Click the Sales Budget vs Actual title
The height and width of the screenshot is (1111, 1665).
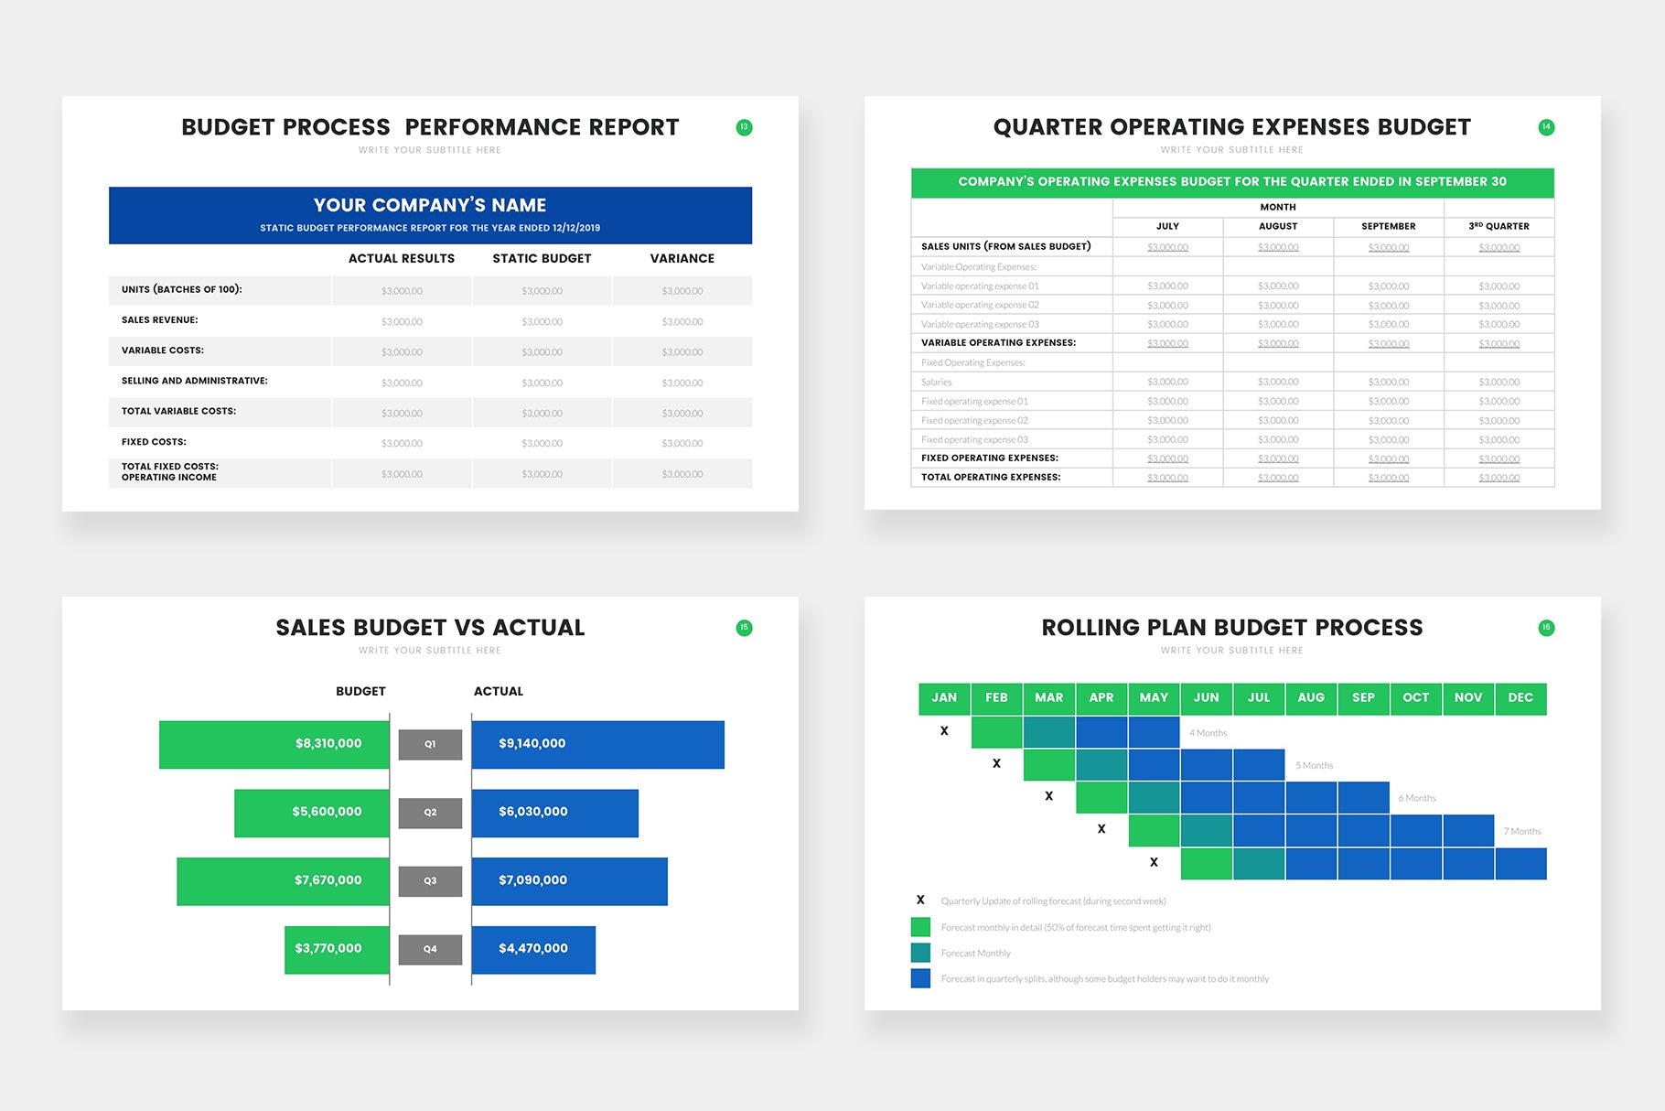pyautogui.click(x=430, y=628)
